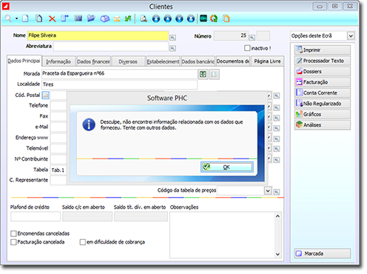Screen dimensions: 367x274
Task: Expand Código da tabela de preços dropdown
Action: click(x=268, y=190)
